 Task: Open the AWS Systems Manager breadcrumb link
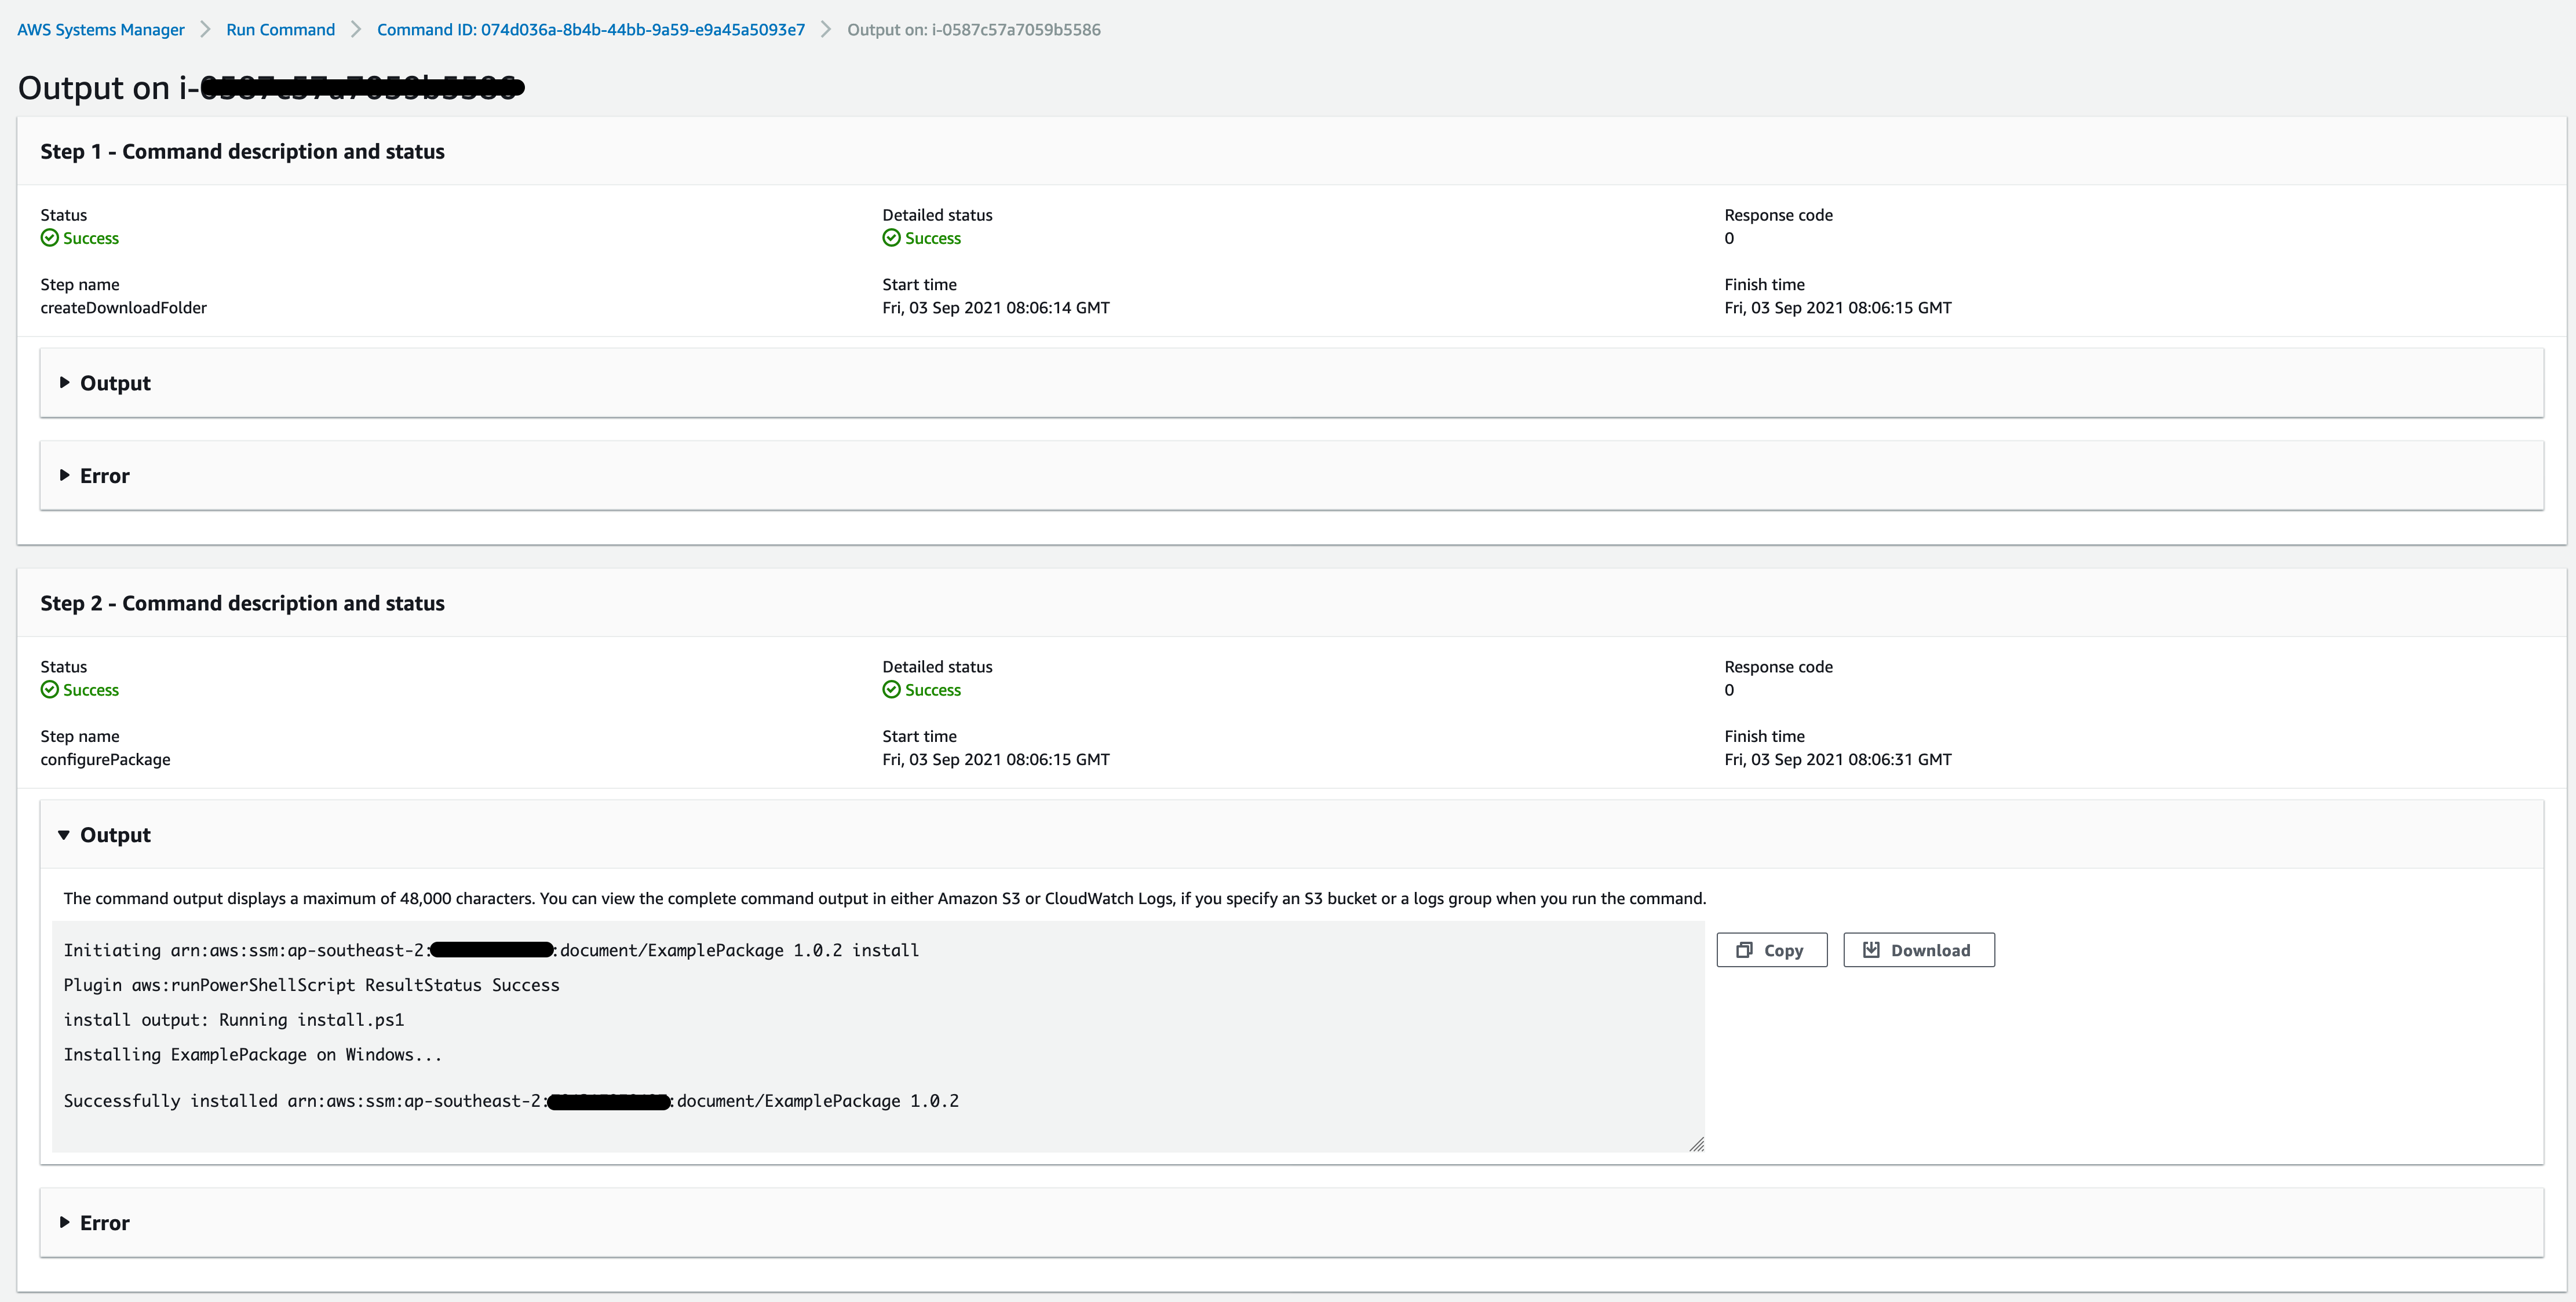point(100,29)
